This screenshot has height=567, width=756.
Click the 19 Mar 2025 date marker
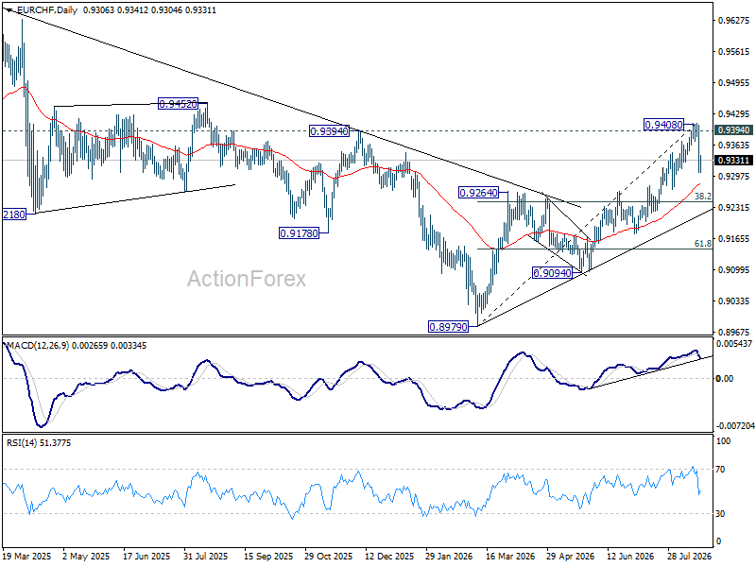(x=27, y=556)
